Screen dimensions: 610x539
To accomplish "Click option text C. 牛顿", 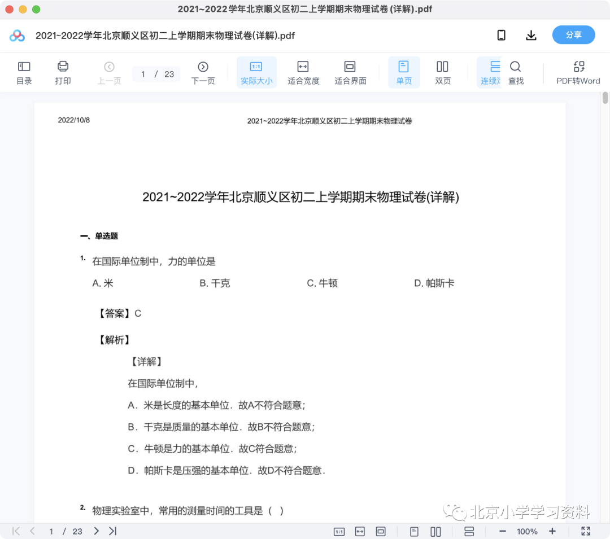I will (322, 283).
